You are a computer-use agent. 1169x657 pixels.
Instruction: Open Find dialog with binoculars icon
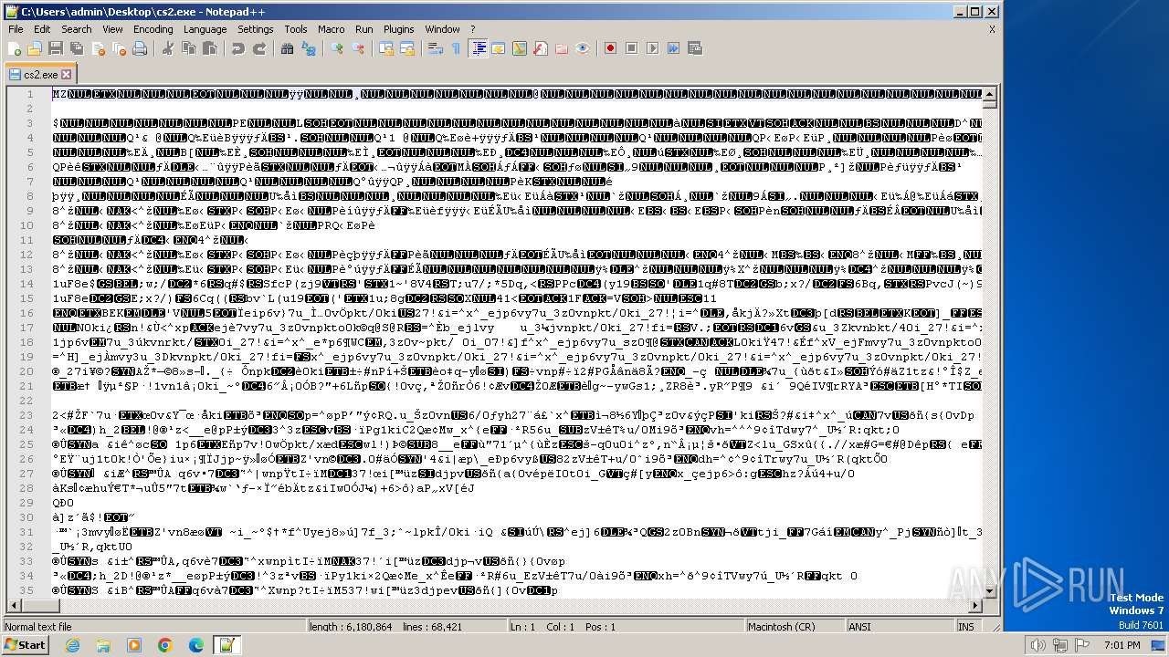click(x=288, y=48)
